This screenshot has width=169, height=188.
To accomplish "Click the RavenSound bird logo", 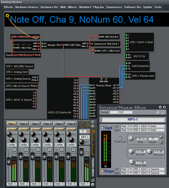I will pos(85,124).
